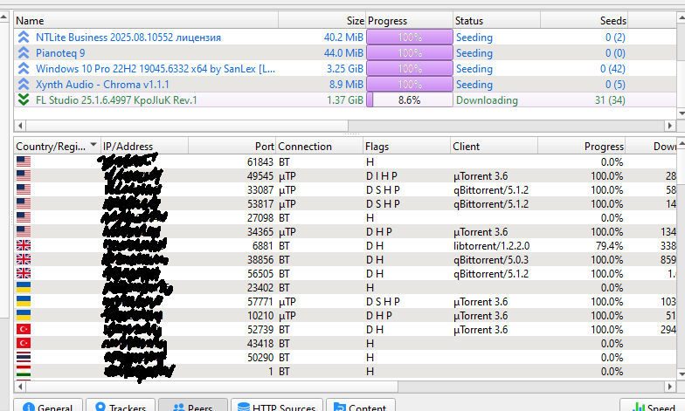This screenshot has width=685, height=411.
Task: Click the seeding icon beside NTLite Business
Action: click(x=24, y=38)
